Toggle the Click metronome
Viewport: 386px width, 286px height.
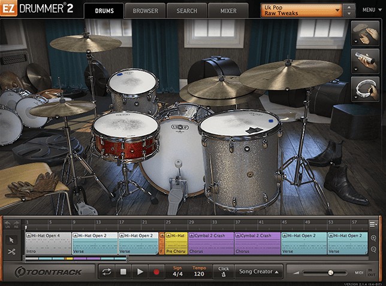(x=224, y=272)
